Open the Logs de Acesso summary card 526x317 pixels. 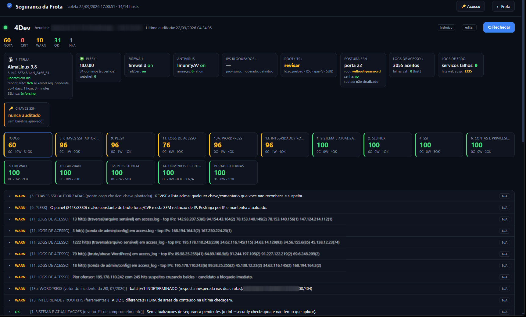coord(412,65)
